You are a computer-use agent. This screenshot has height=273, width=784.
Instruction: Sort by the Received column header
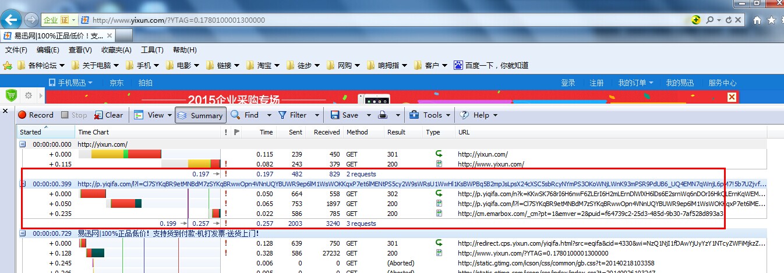point(327,132)
